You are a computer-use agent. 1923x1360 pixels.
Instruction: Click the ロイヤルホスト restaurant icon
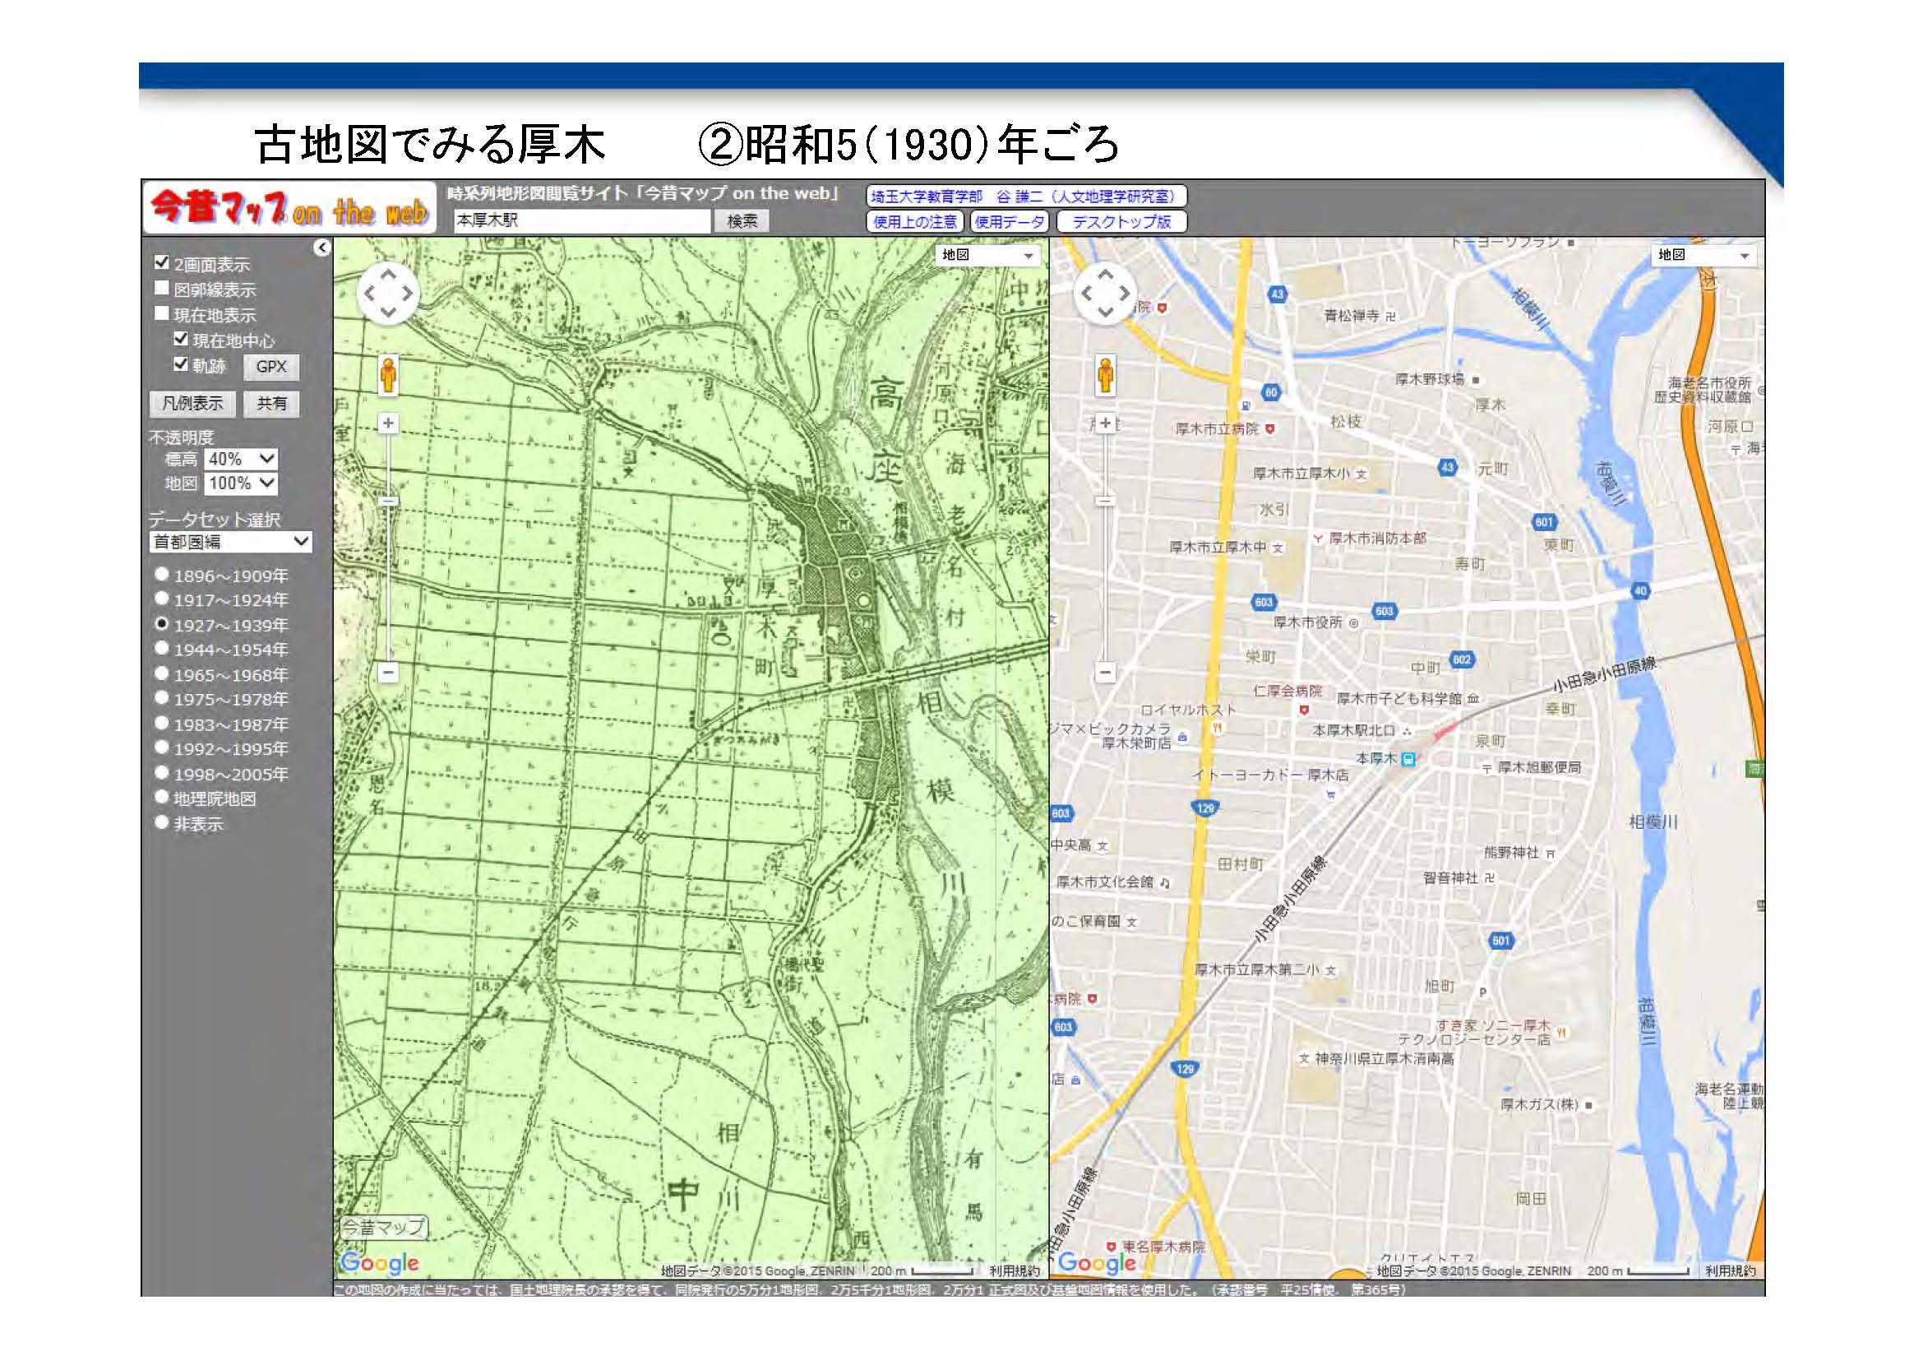point(1217,728)
